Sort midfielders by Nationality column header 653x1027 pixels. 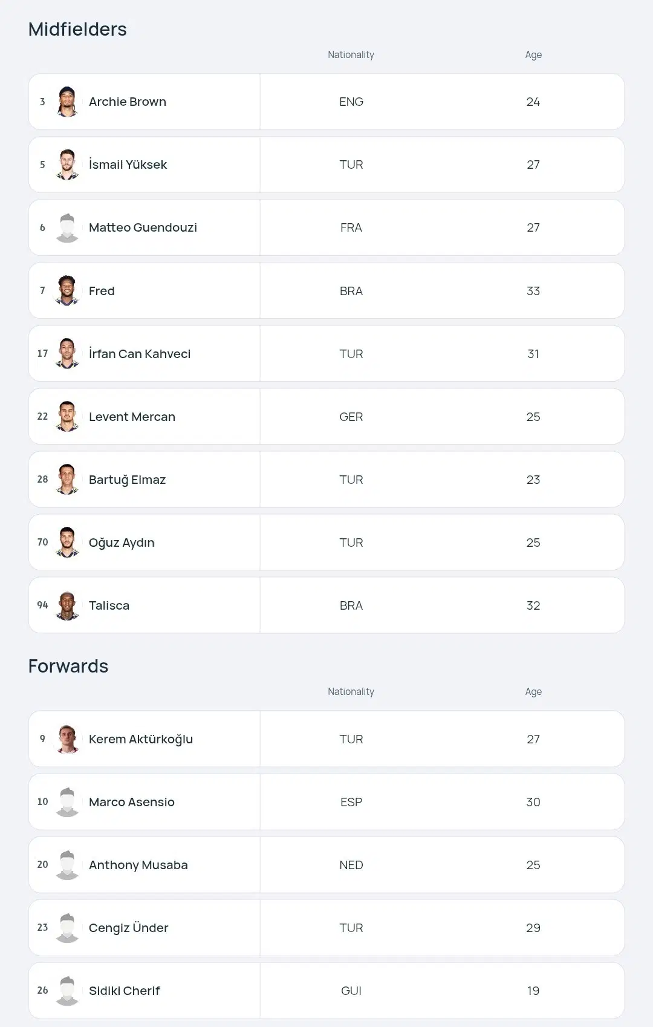point(351,54)
